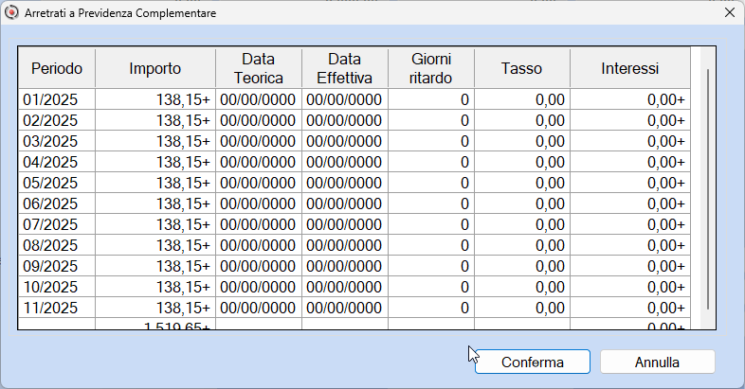Click Data Teorica cell in row 10/2025
The image size is (745, 389).
[259, 288]
